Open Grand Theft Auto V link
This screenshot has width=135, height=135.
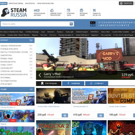pos(82,35)
